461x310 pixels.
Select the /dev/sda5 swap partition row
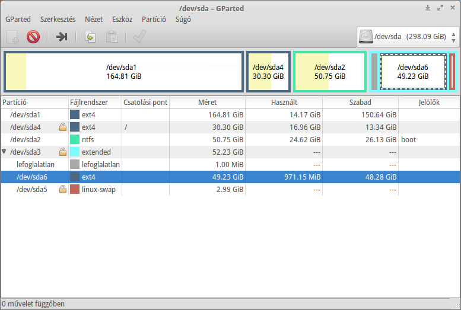[x=230, y=189]
